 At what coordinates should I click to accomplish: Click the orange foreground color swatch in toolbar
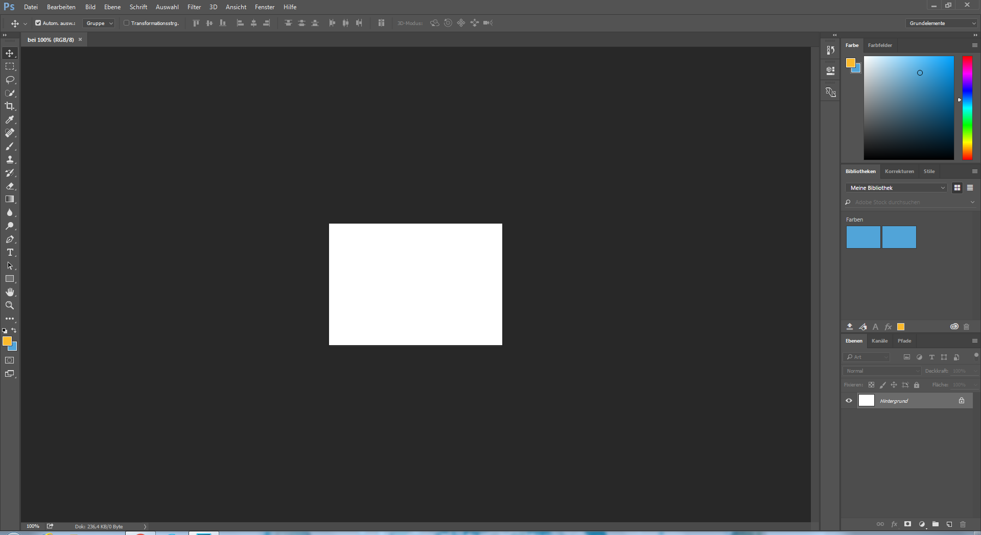point(7,341)
